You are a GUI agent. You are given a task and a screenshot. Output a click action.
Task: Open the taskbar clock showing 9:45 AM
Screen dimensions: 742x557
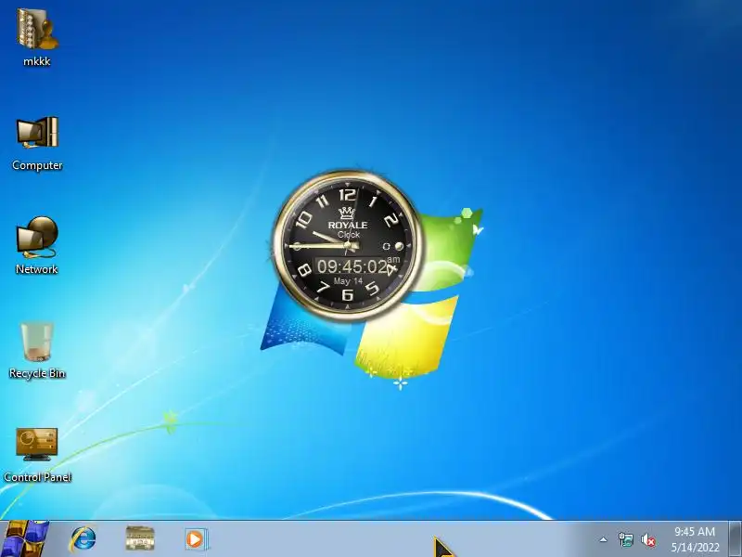click(x=694, y=531)
